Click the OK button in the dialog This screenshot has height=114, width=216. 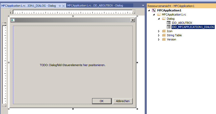point(102,101)
